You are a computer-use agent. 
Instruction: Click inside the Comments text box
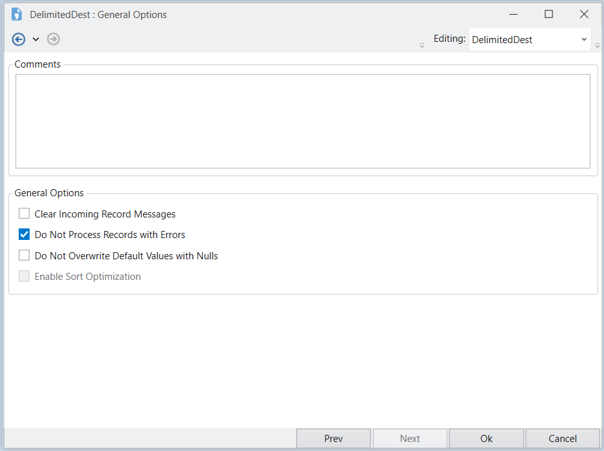(303, 121)
